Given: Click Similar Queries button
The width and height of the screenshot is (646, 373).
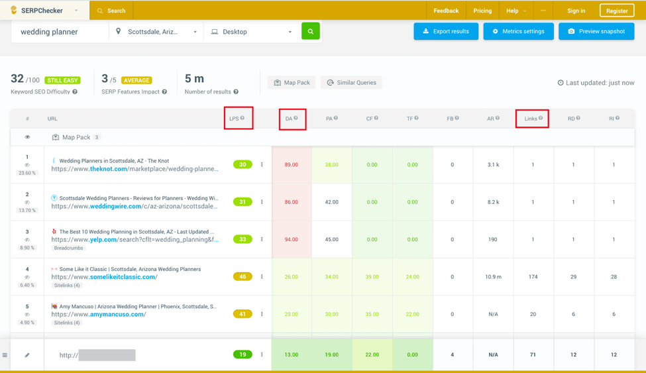Looking at the screenshot, I should (x=351, y=82).
